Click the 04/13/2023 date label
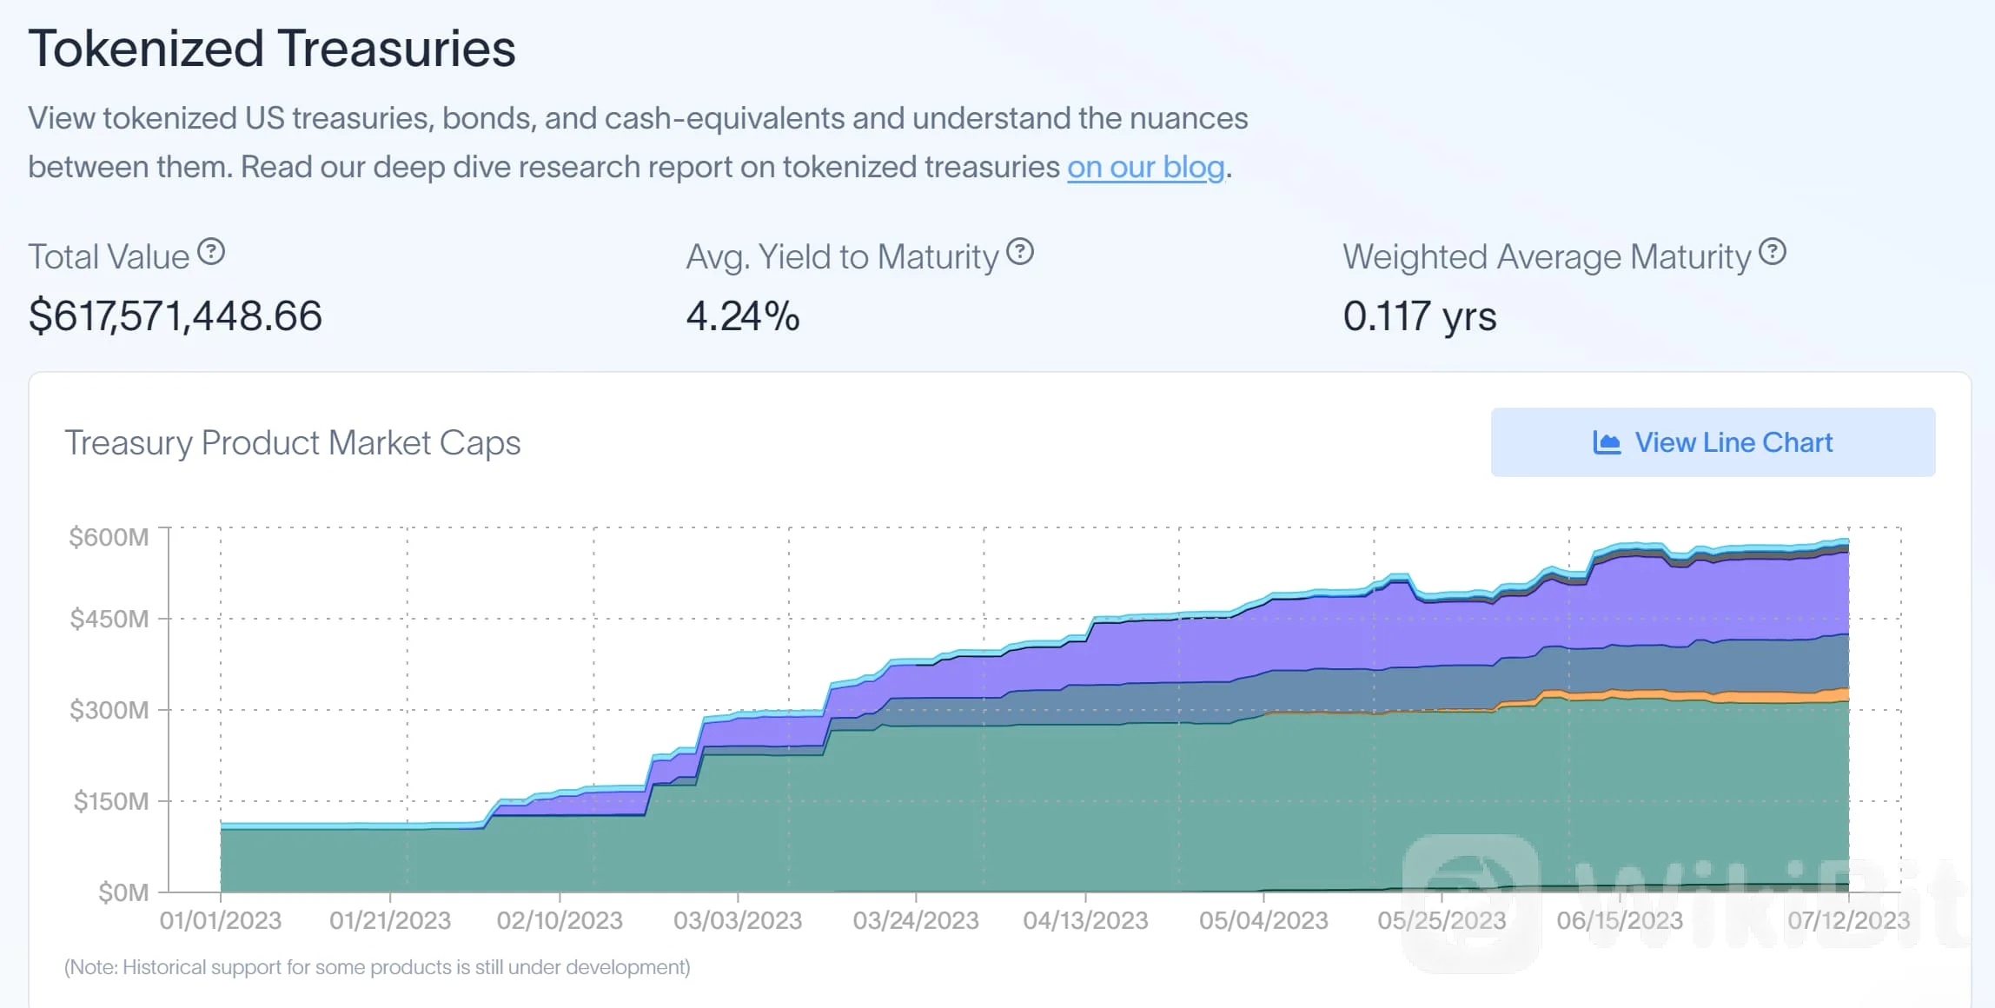This screenshot has height=1008, width=1995. tap(1086, 921)
